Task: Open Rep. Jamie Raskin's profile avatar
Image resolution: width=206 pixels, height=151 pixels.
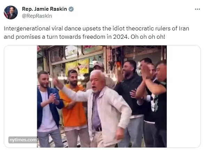Action: tap(11, 12)
